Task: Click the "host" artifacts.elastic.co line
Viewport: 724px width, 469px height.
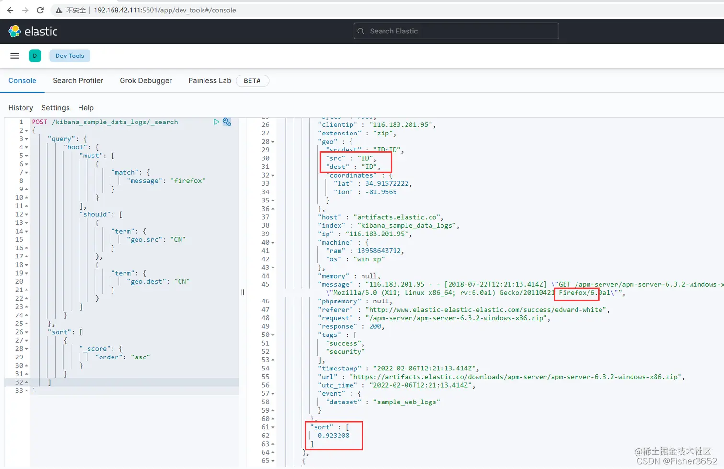Action: coord(381,217)
